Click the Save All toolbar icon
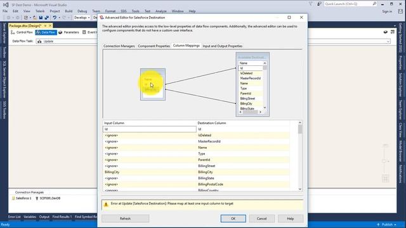Screen dimensions: 406x228 click(x=46, y=18)
